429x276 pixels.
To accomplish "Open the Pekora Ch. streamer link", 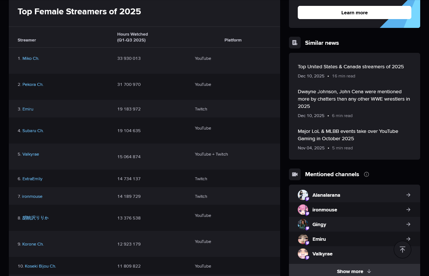I will (x=33, y=84).
